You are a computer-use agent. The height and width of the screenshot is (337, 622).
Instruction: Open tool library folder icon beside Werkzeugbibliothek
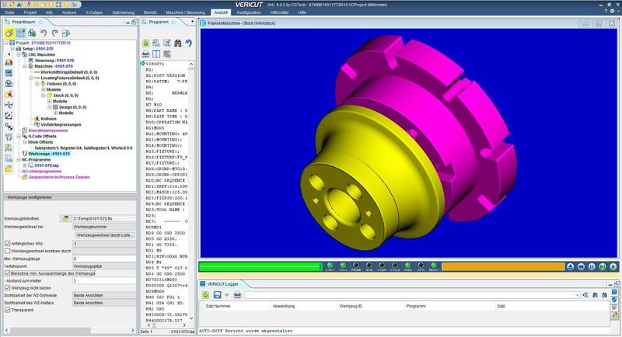pos(66,218)
